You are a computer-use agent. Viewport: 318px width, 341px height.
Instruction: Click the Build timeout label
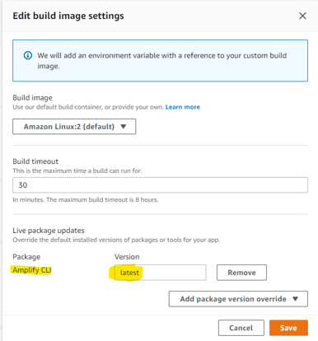click(x=35, y=161)
